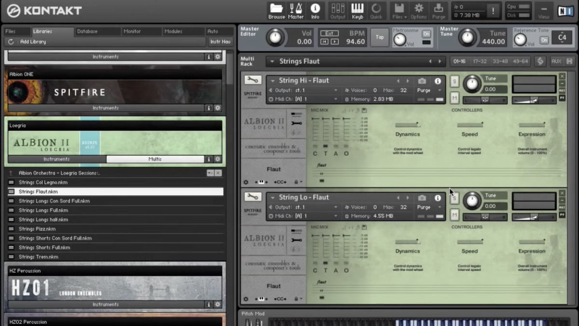Show the Keyb keyboard icon
Image resolution: width=579 pixels, height=326 pixels.
click(x=357, y=10)
